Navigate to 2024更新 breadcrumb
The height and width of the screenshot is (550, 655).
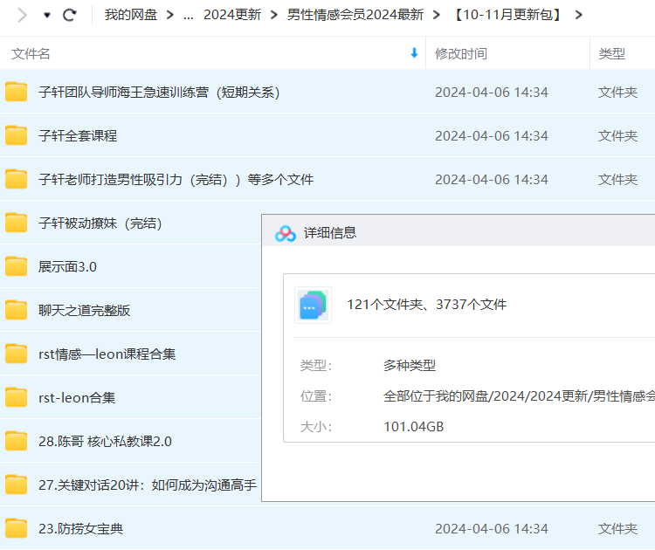tap(231, 15)
